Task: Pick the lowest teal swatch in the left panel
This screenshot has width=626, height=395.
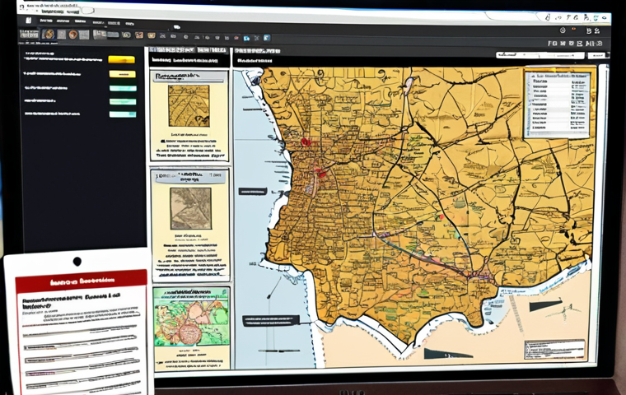Action: point(123,114)
